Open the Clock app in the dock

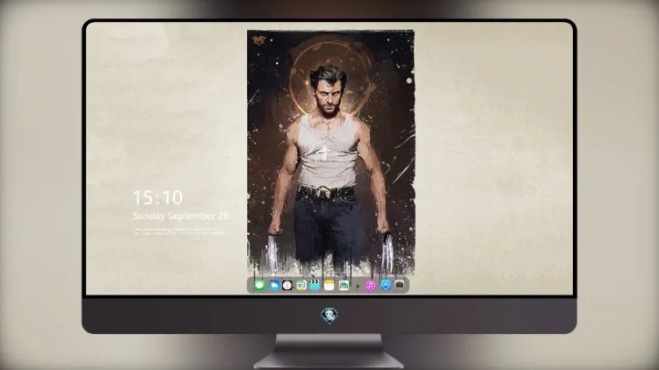tap(287, 285)
